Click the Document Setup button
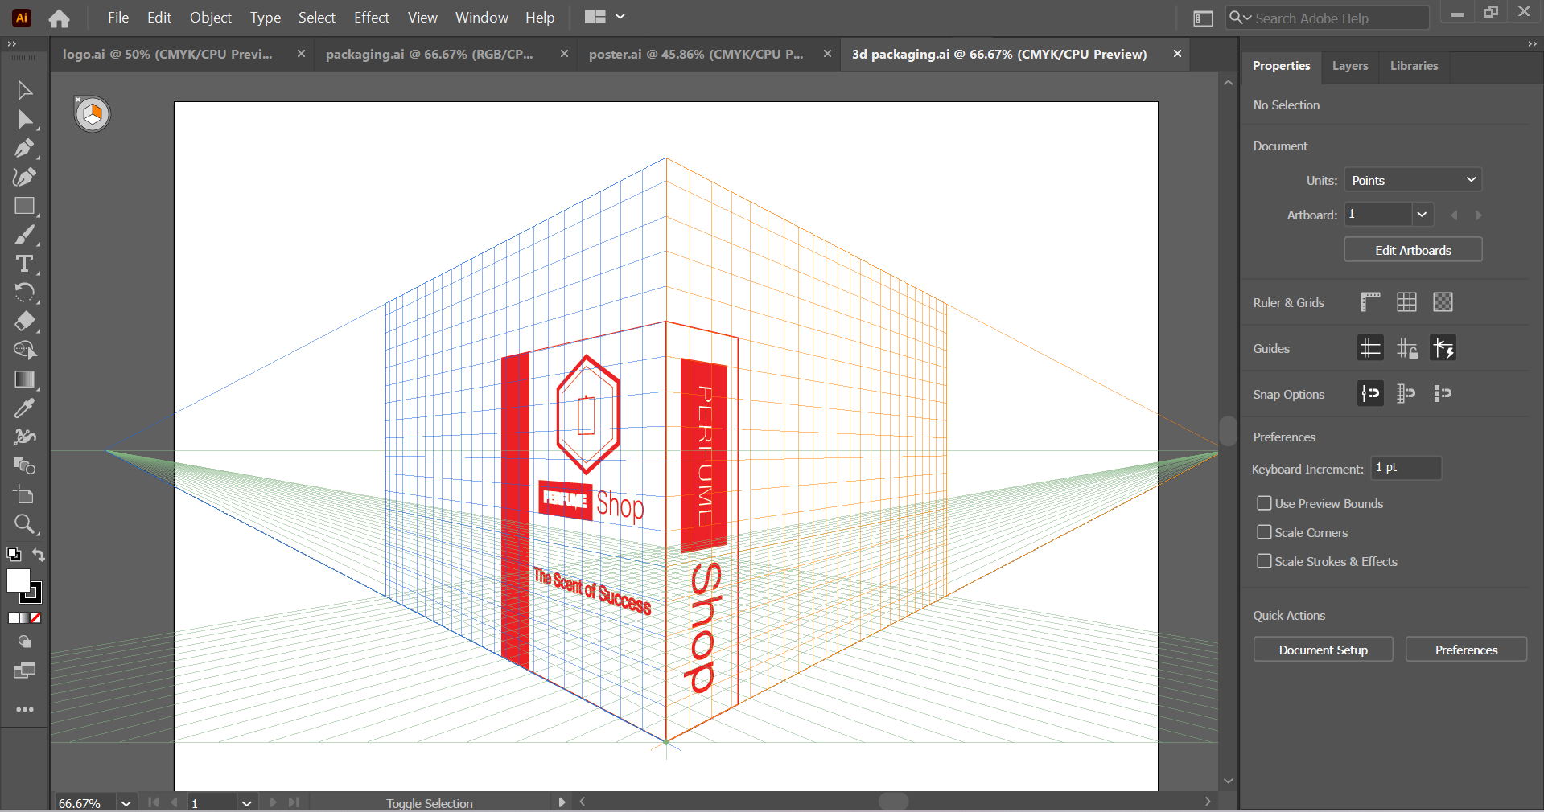Screen dimensions: 1544x812 point(1324,650)
